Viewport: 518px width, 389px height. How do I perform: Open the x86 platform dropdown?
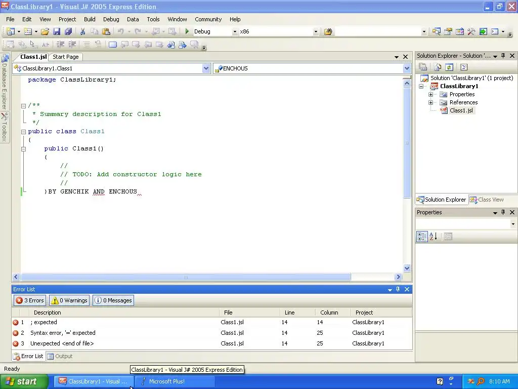pos(316,32)
